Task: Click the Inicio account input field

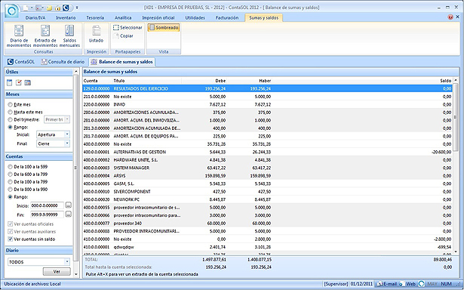Action: point(47,205)
